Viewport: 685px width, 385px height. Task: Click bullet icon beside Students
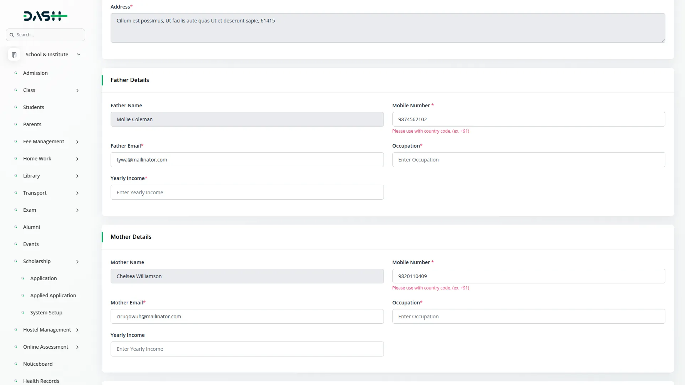pos(16,107)
